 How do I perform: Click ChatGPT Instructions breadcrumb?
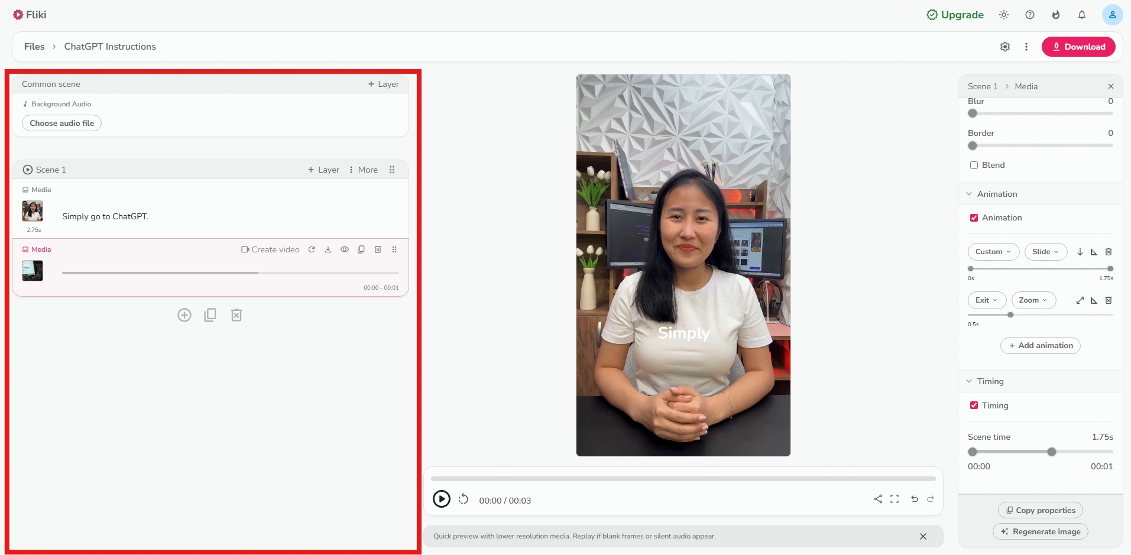coord(110,47)
